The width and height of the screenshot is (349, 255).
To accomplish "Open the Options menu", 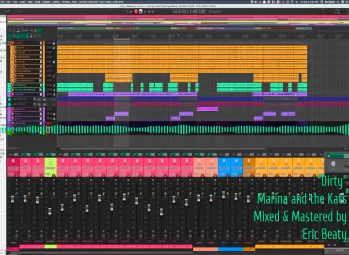I will point(46,2).
